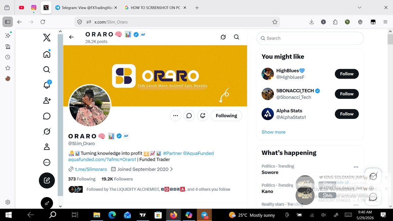Open HighBlues profile avatar
Viewport: 393px width, 221px height.
point(268,74)
